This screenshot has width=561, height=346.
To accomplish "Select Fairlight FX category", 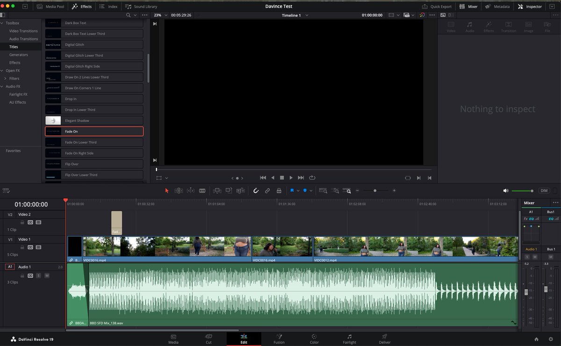I will pyautogui.click(x=18, y=94).
